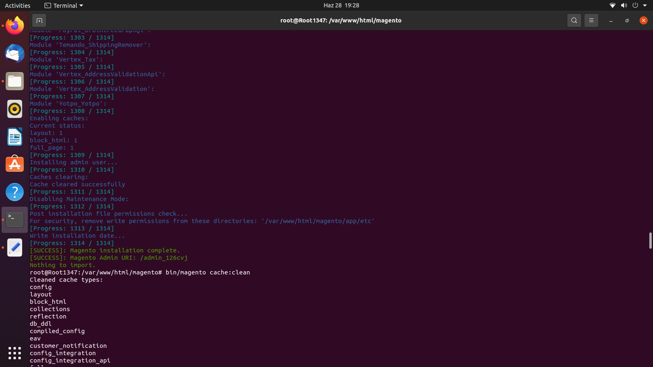Viewport: 653px width, 367px height.
Task: Open the Activities overview
Action: pyautogui.click(x=18, y=6)
